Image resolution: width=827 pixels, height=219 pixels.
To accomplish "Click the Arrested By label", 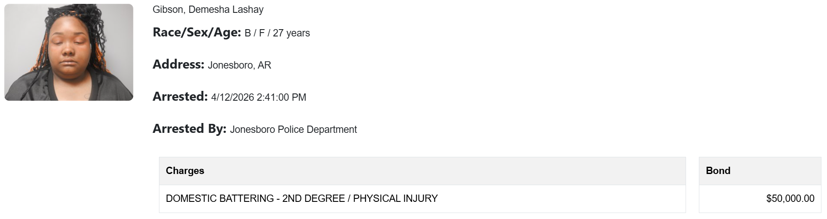I will pyautogui.click(x=189, y=129).
